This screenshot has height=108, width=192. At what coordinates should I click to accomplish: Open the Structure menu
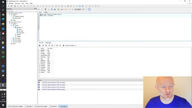click(17, 3)
